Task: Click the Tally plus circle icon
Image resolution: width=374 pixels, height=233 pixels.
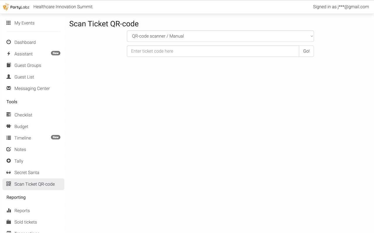Action: coord(8,161)
